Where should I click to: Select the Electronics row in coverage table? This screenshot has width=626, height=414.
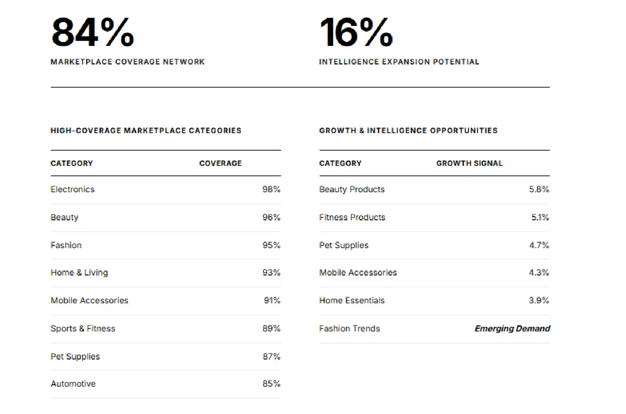click(166, 190)
